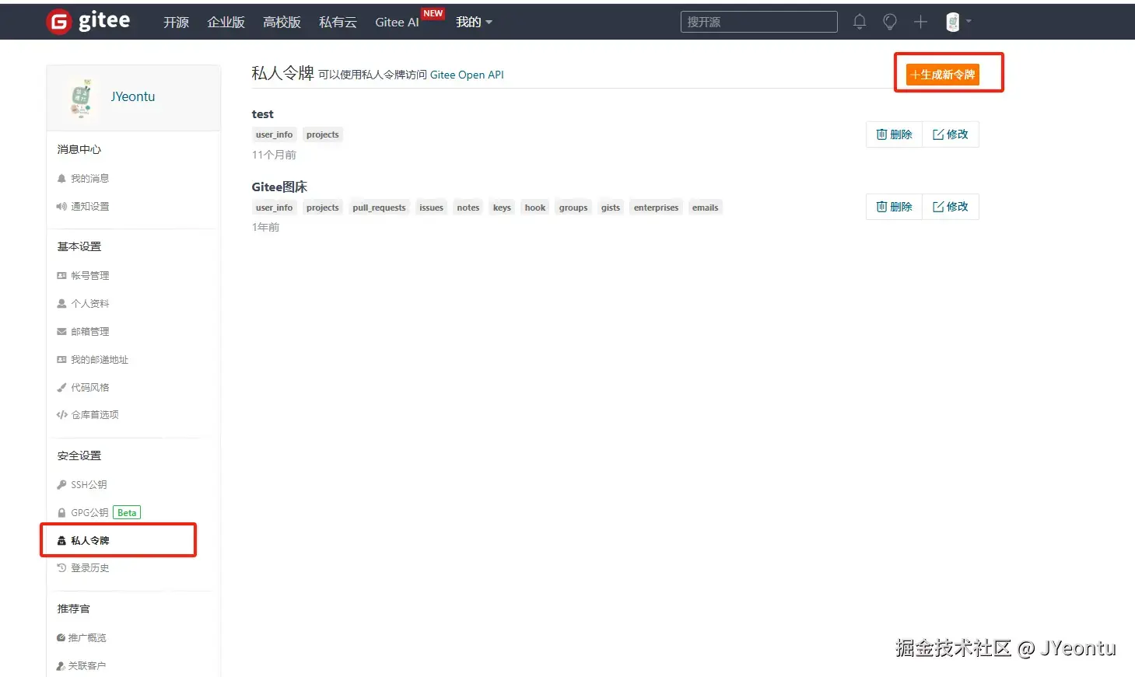Click the 生成新令牌 button
This screenshot has height=677, width=1135.
point(942,75)
